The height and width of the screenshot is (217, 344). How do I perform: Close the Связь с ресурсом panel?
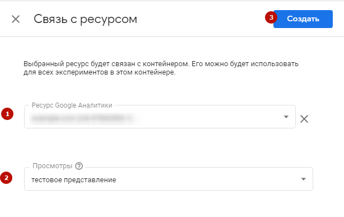point(16,19)
